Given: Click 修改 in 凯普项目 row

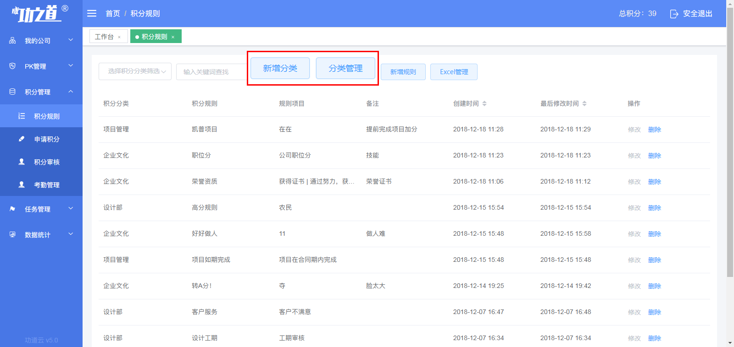Looking at the screenshot, I should pos(634,130).
